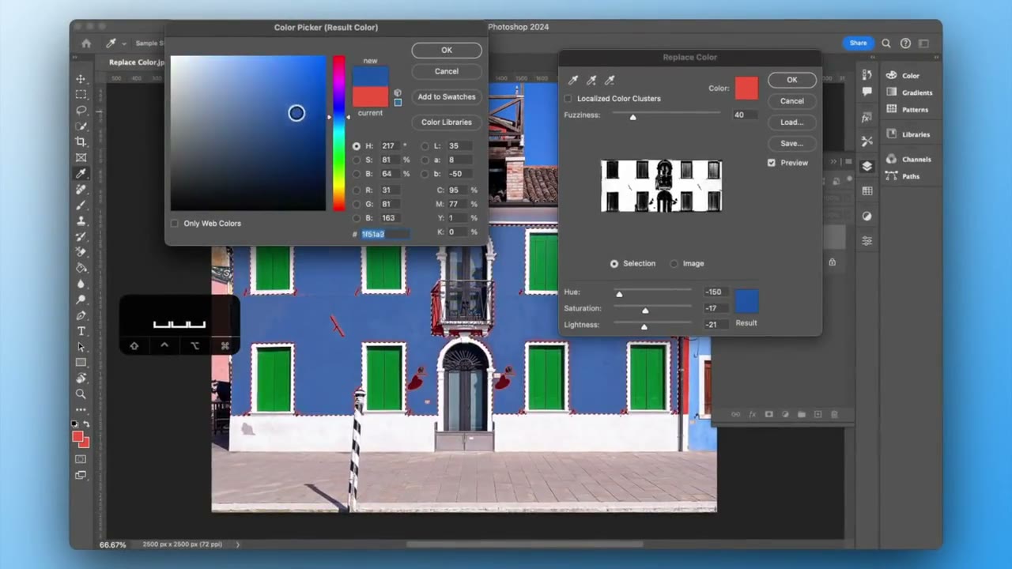Collapse the layers panel double-arrow

coord(833,161)
